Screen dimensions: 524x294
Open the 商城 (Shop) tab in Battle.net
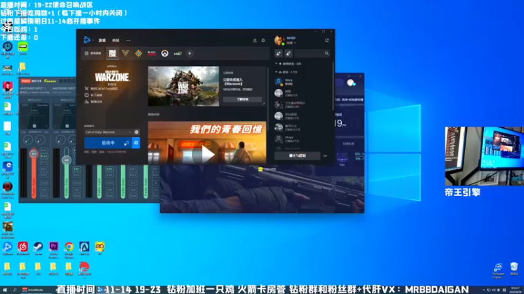(x=116, y=41)
